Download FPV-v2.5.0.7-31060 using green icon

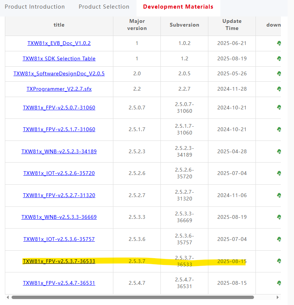pos(279,108)
